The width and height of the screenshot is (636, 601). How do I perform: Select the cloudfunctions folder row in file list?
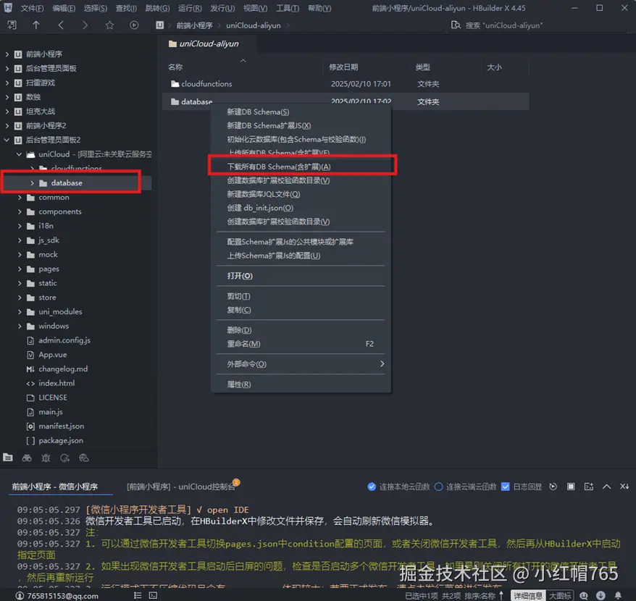coord(346,83)
